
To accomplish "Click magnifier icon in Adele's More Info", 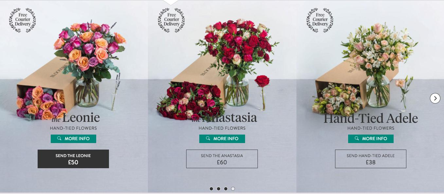I will point(357,138).
